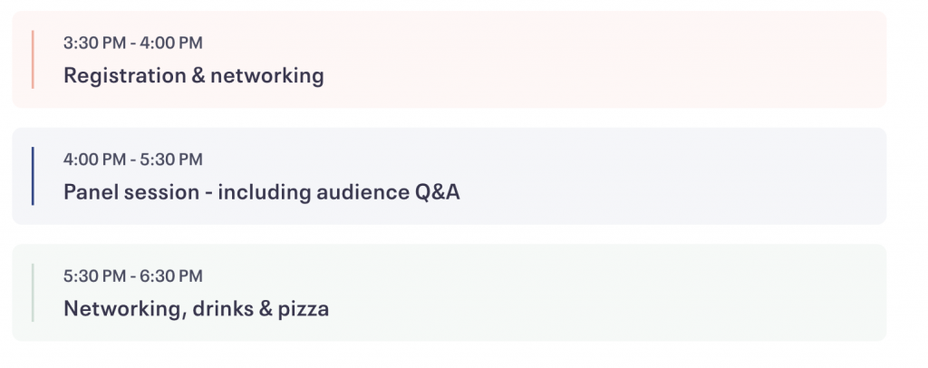Click the Panel session - including audience Q&A title
The image size is (928, 368).
[x=262, y=192]
